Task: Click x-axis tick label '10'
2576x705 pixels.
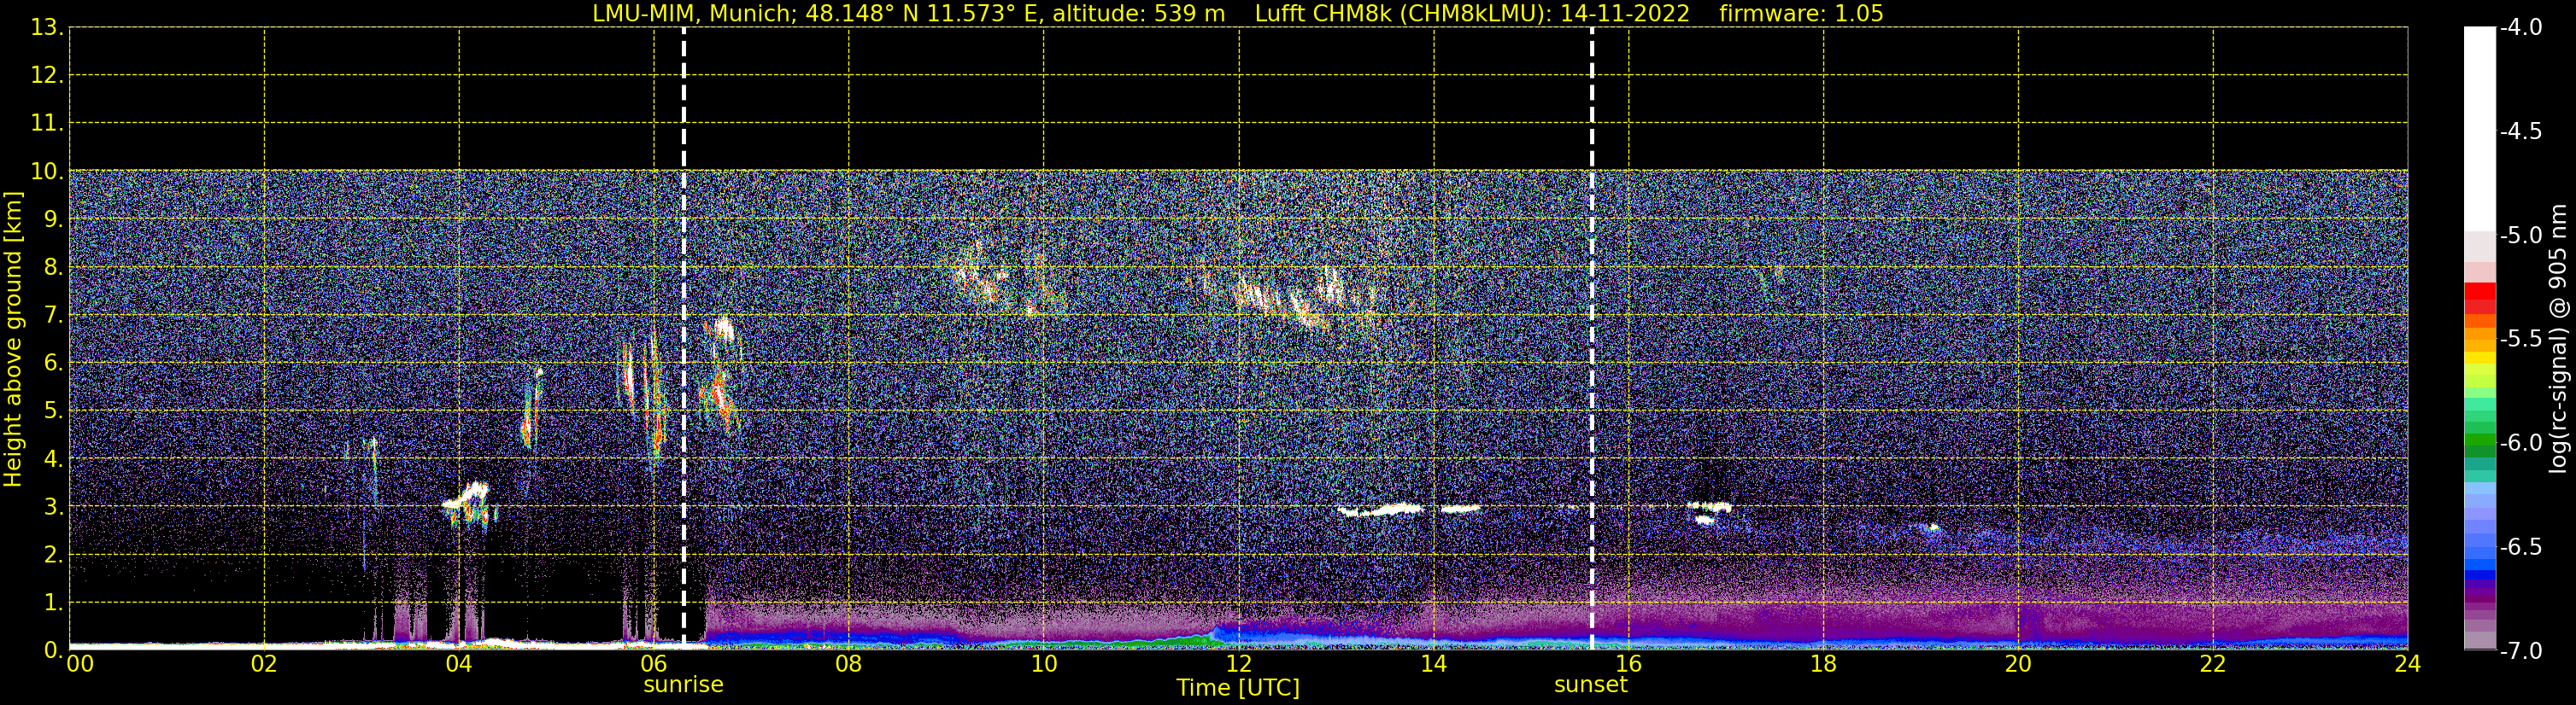Action: click(1044, 664)
